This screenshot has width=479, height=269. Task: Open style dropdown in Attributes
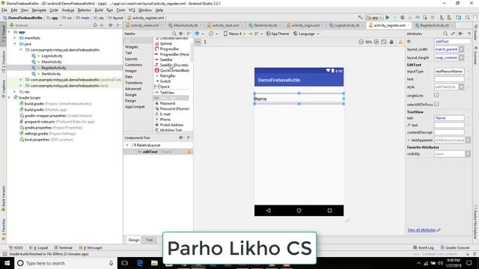pos(461,87)
